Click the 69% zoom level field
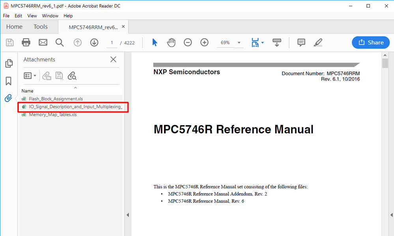This screenshot has width=394, height=236. tap(225, 43)
